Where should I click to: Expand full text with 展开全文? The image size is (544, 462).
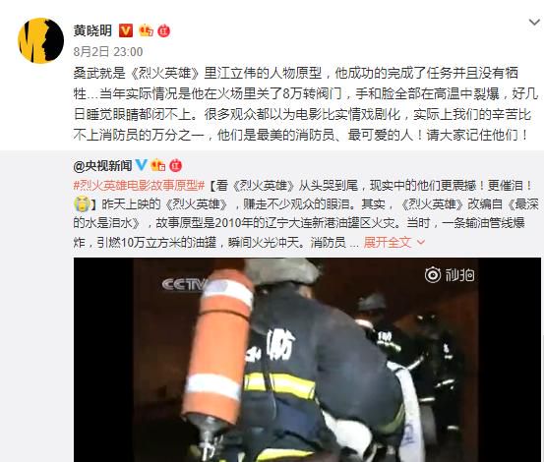point(388,242)
